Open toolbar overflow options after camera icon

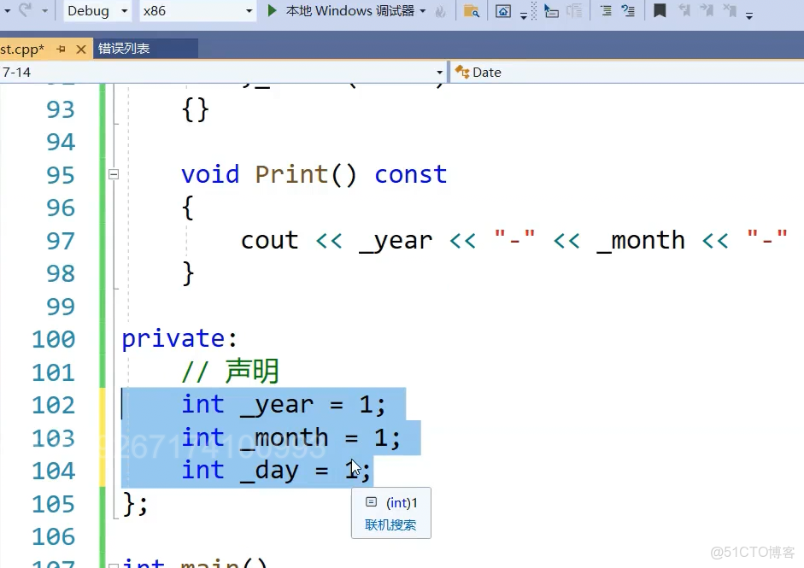click(x=523, y=15)
